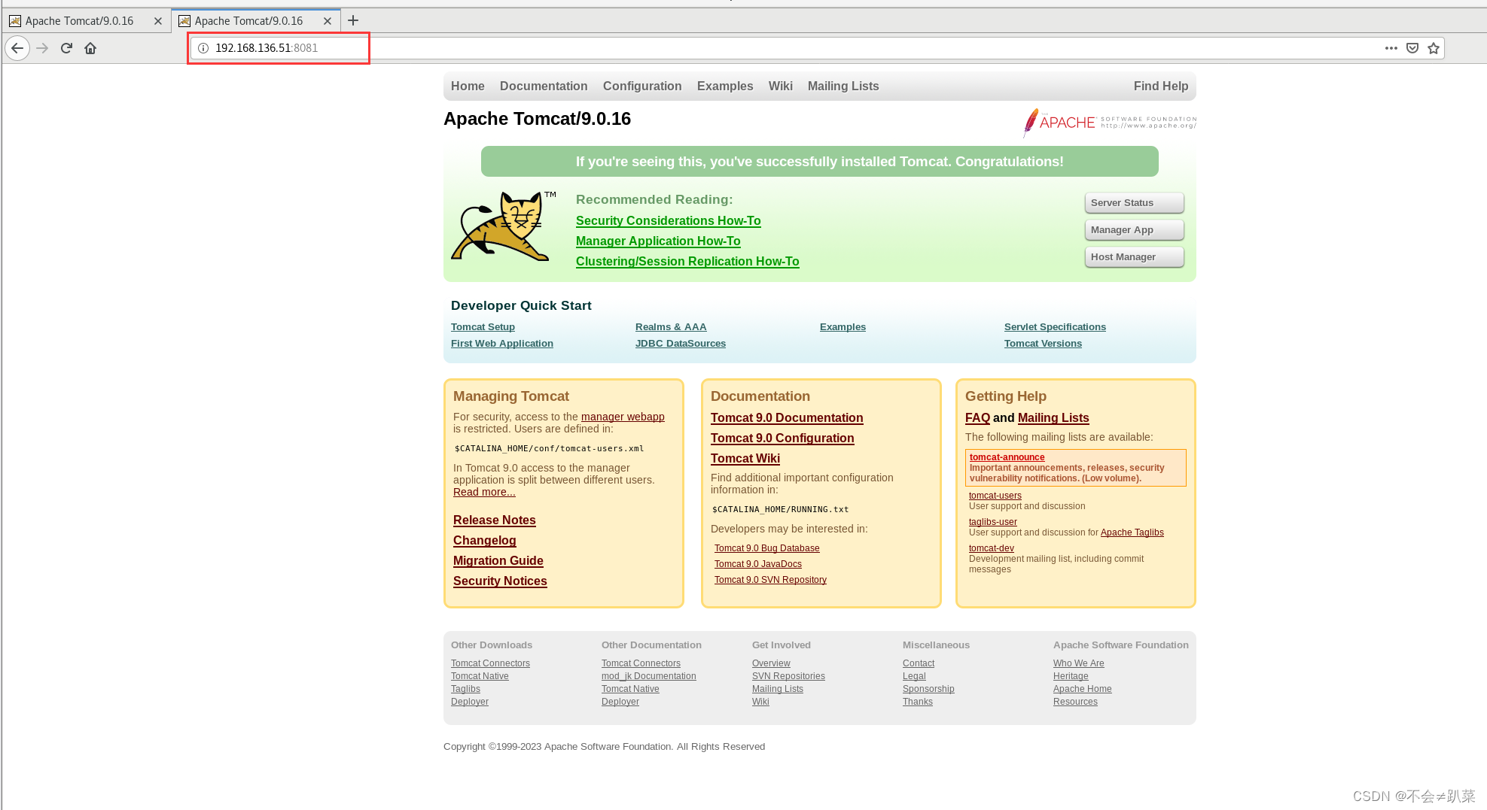
Task: Open SVN Repositories link under Get Involved
Action: coord(788,676)
